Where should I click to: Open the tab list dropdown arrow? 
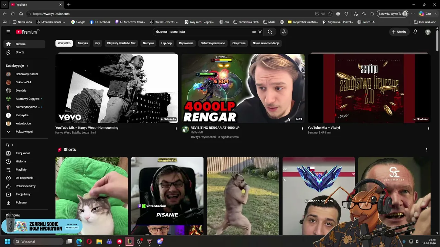4,4
